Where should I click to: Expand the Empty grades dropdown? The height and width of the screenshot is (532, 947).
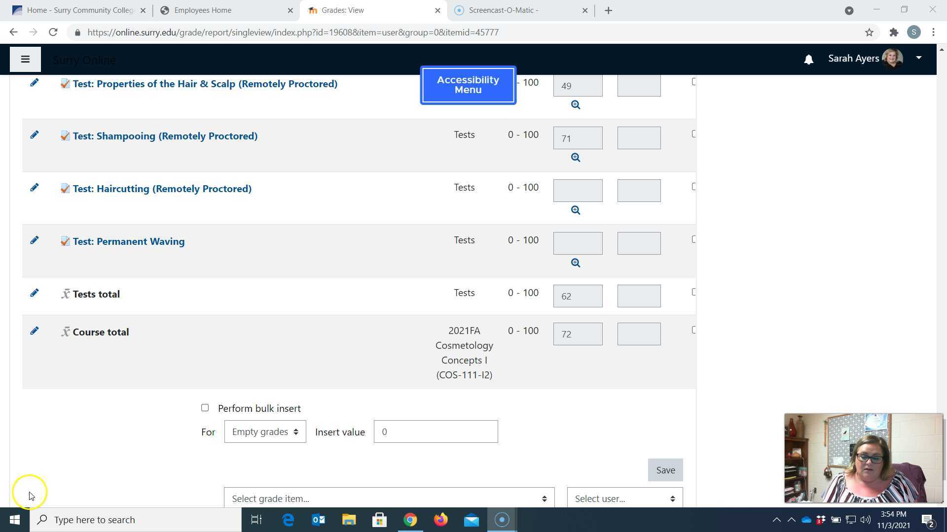click(x=265, y=432)
